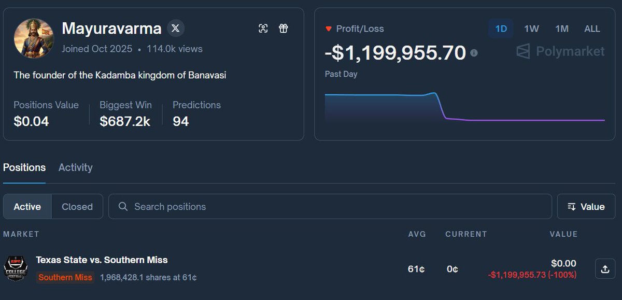Click the CURRENT column header
Image resolution: width=622 pixels, height=300 pixels.
click(x=466, y=234)
